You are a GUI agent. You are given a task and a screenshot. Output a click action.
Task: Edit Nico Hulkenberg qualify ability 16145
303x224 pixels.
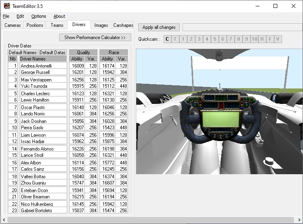pos(77,204)
